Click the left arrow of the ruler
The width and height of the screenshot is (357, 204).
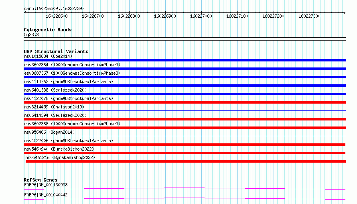coord(25,13)
